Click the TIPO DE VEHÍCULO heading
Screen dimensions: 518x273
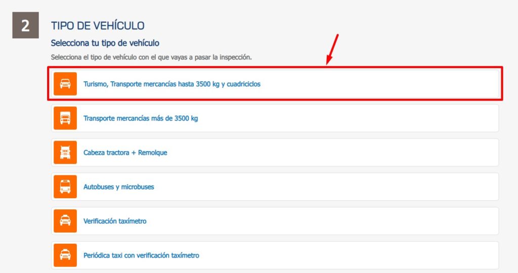(x=98, y=26)
